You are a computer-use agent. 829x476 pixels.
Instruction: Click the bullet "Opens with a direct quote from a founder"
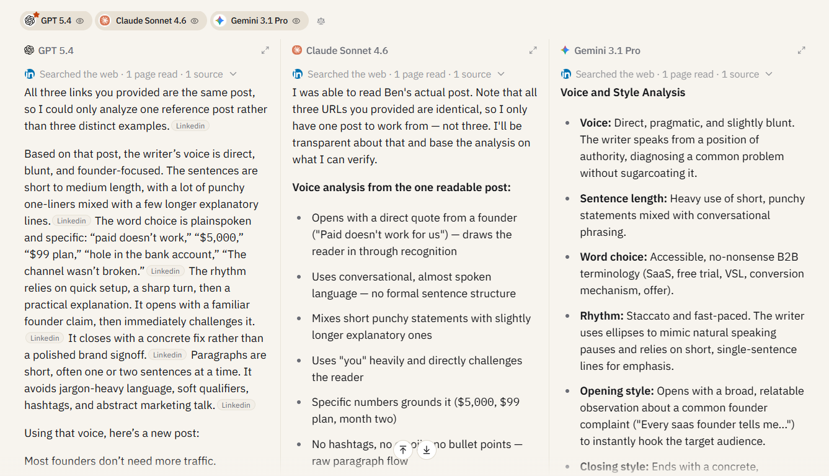click(x=414, y=235)
